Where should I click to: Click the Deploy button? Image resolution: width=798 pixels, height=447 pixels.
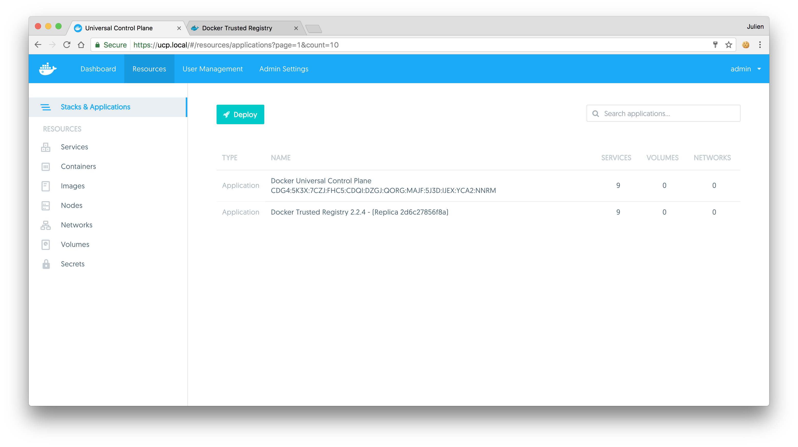pos(240,114)
